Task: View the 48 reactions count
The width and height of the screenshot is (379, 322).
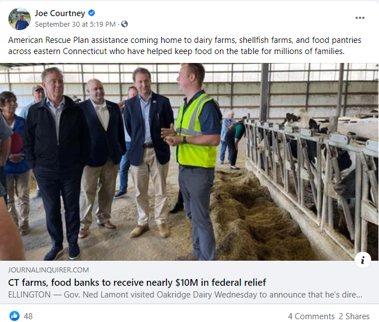Action: click(28, 316)
